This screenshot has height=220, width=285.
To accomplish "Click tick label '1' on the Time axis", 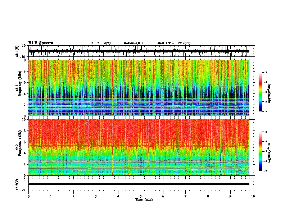I will point(51,196).
